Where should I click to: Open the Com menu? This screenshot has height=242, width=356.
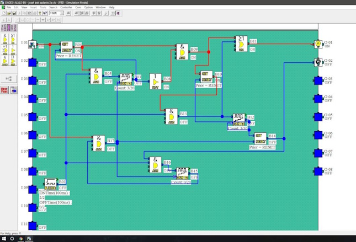point(78,7)
